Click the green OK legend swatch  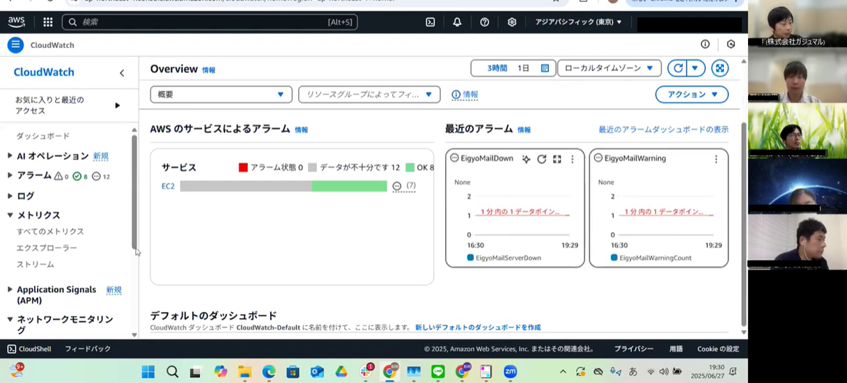(410, 167)
